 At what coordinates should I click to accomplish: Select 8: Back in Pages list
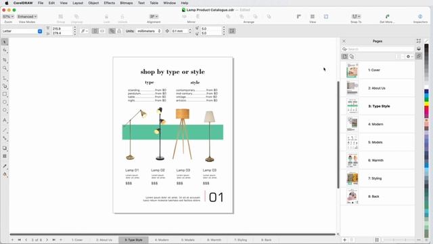pyautogui.click(x=378, y=197)
